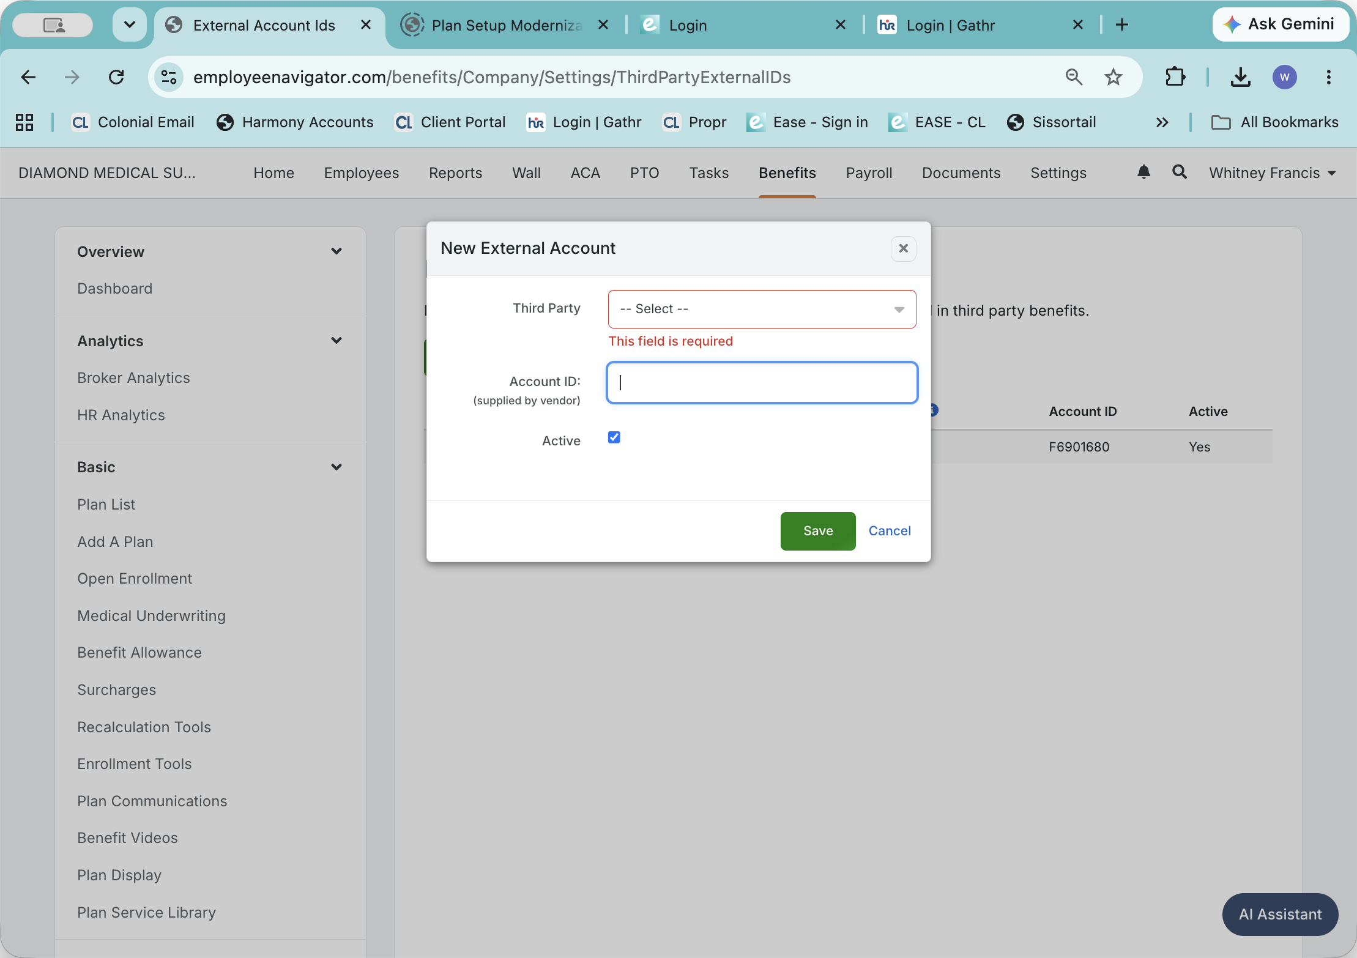Open Settings menu

[x=1058, y=173]
